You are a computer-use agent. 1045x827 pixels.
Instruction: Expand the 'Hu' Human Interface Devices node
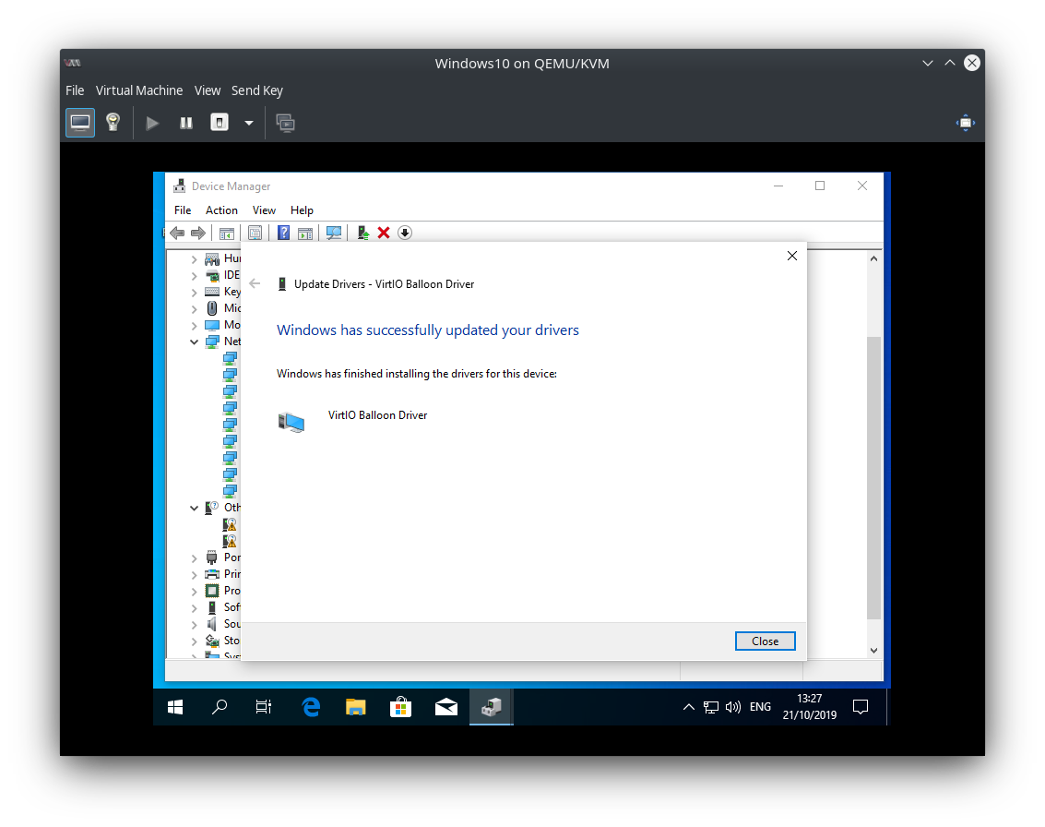pyautogui.click(x=194, y=258)
